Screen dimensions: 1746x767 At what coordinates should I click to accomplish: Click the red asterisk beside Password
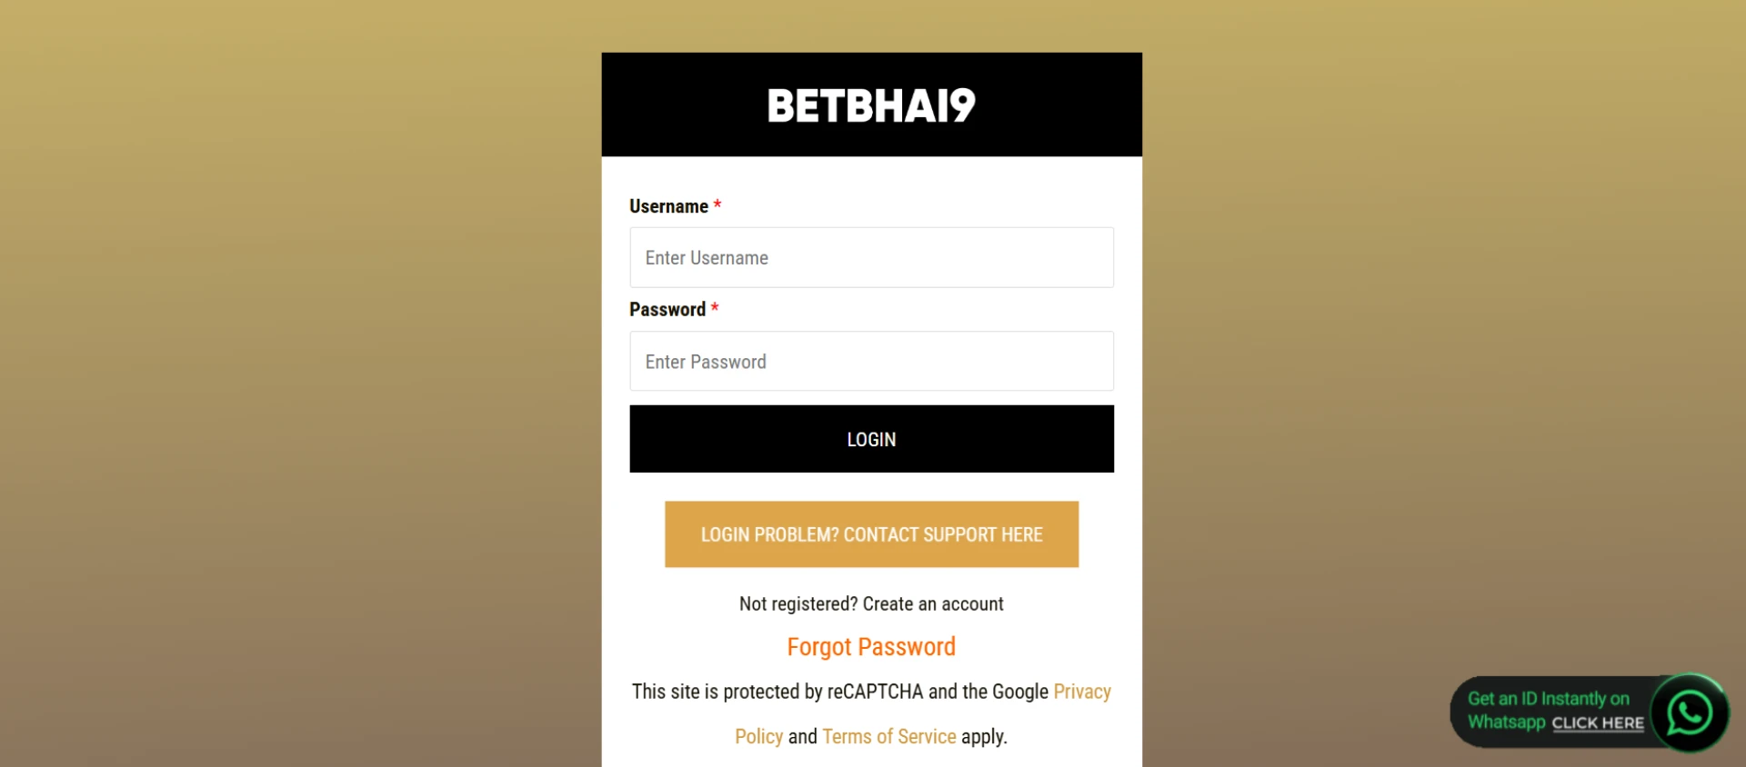click(715, 308)
